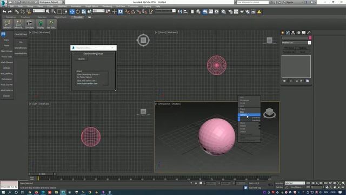Click the Undo arrow in main toolbar

[4, 11]
